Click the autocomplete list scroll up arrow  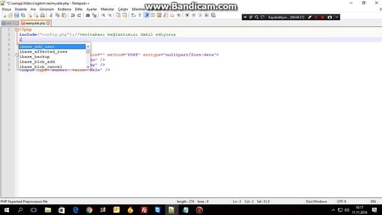(88, 47)
